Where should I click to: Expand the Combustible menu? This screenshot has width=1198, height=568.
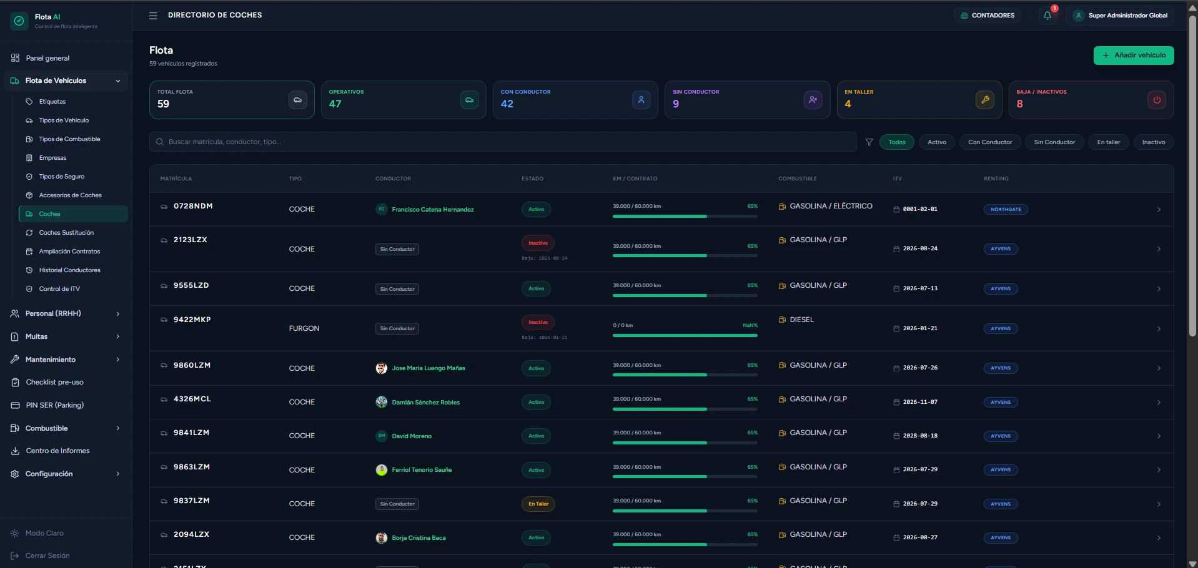66,428
